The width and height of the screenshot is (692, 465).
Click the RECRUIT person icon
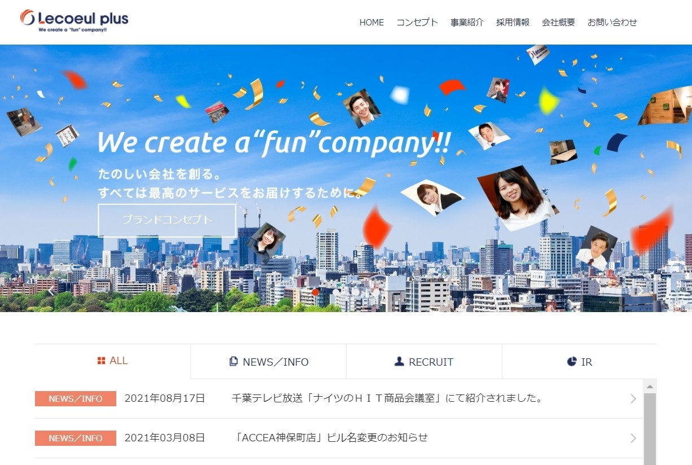pyautogui.click(x=399, y=361)
